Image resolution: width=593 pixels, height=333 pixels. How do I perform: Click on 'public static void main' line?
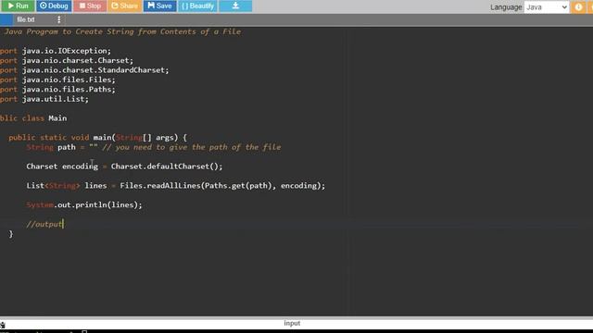[x=97, y=138]
